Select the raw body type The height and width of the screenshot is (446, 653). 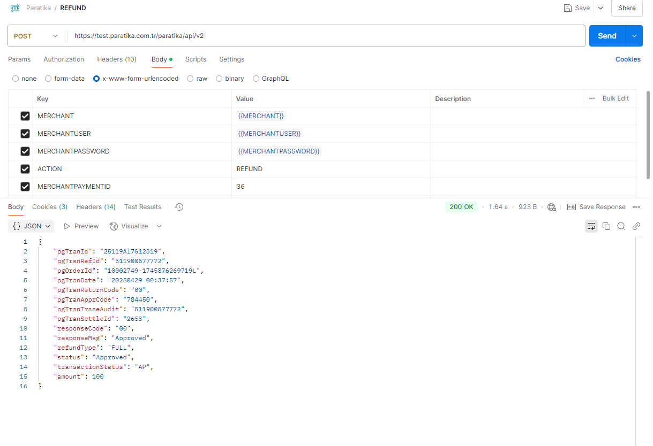click(191, 79)
